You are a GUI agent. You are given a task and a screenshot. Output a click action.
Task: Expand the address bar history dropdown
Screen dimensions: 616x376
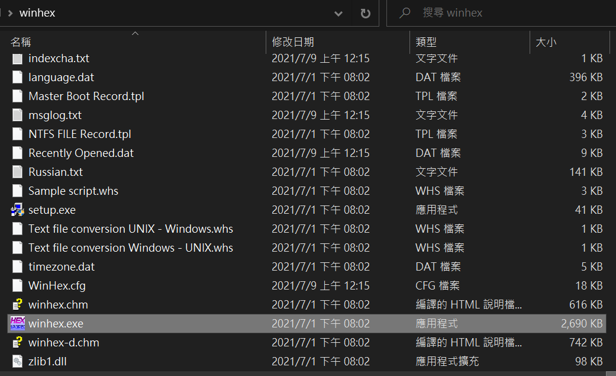(x=338, y=14)
